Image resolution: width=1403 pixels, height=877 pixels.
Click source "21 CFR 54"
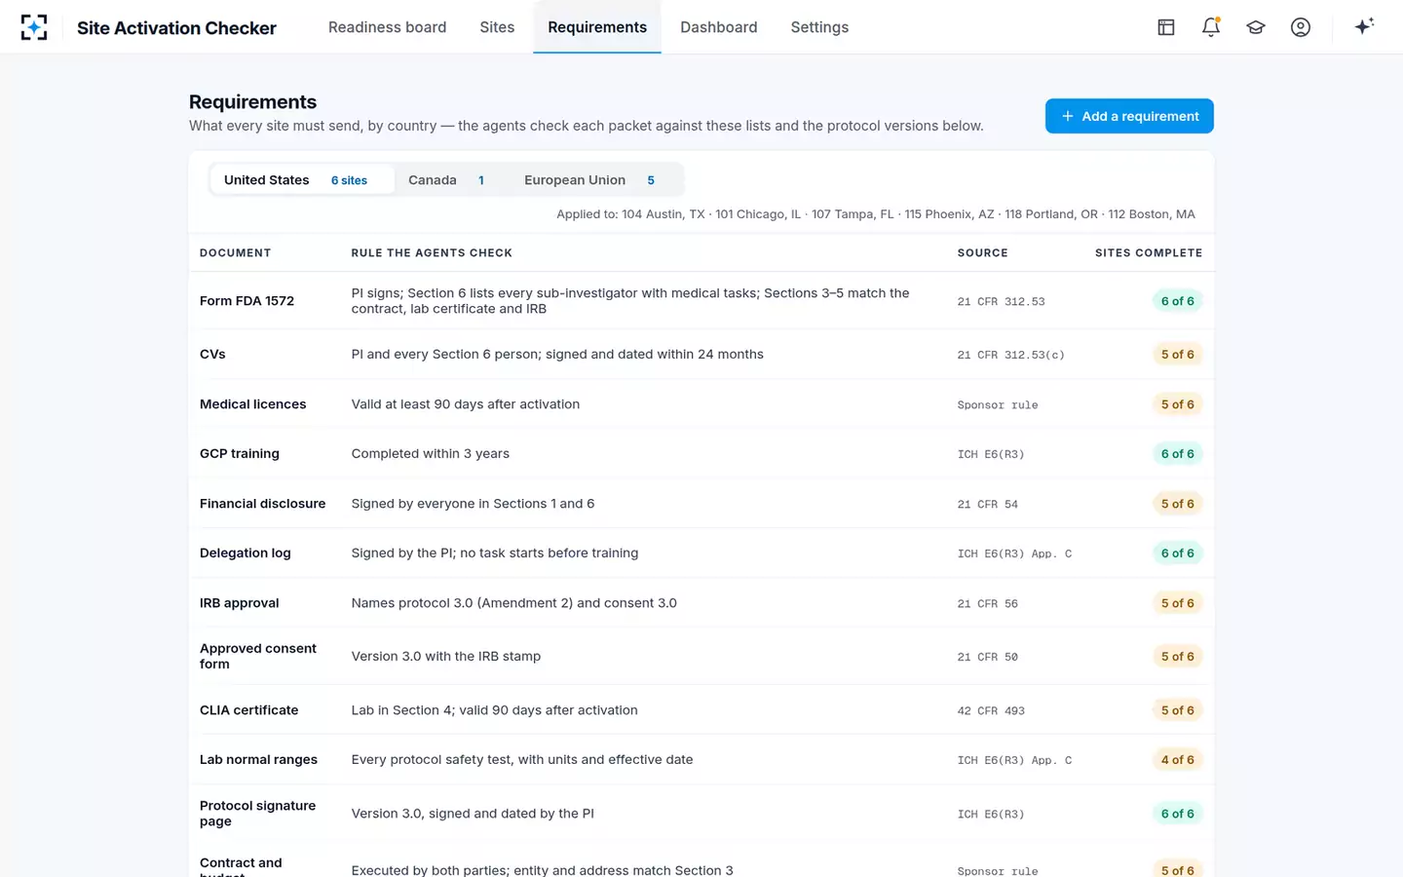(x=987, y=505)
